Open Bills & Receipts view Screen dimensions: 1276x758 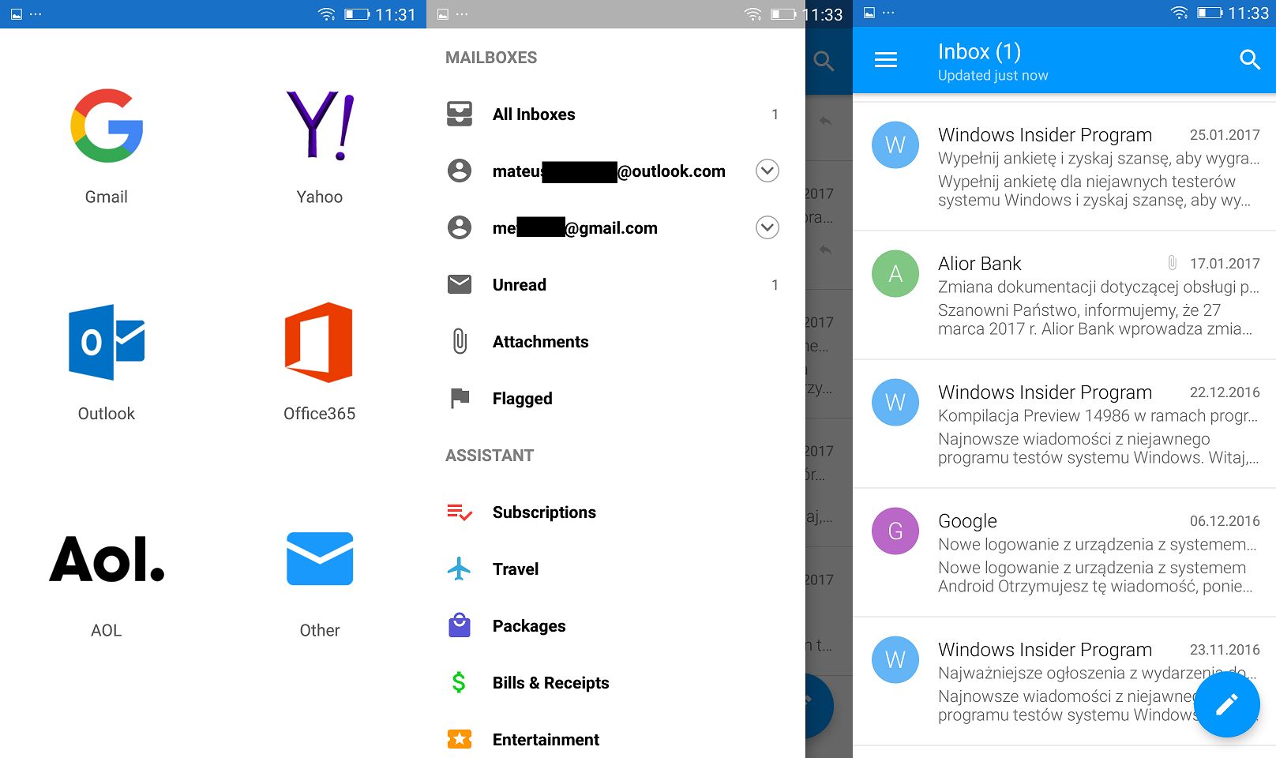(x=616, y=682)
